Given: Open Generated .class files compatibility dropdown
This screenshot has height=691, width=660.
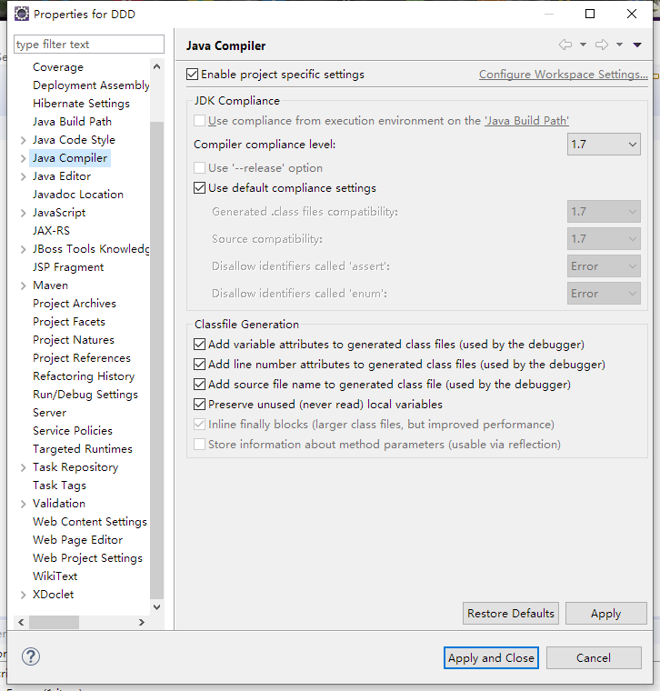Looking at the screenshot, I should pyautogui.click(x=604, y=212).
